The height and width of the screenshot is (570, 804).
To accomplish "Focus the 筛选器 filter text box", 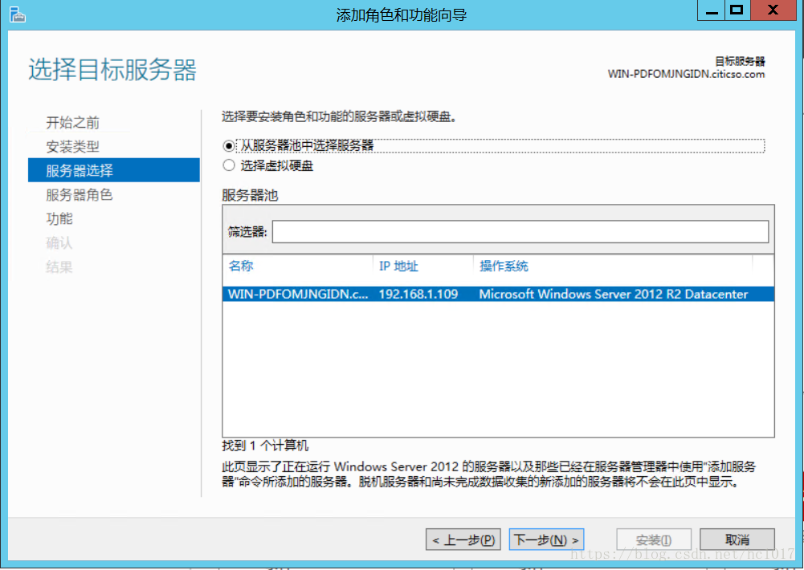I will (x=520, y=232).
